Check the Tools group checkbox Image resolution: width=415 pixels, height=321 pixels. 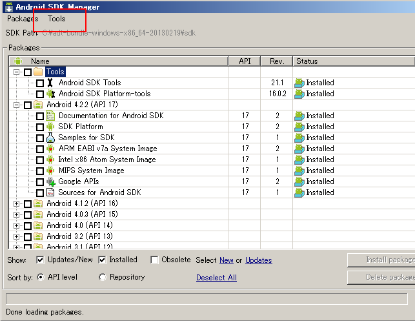[x=28, y=72]
